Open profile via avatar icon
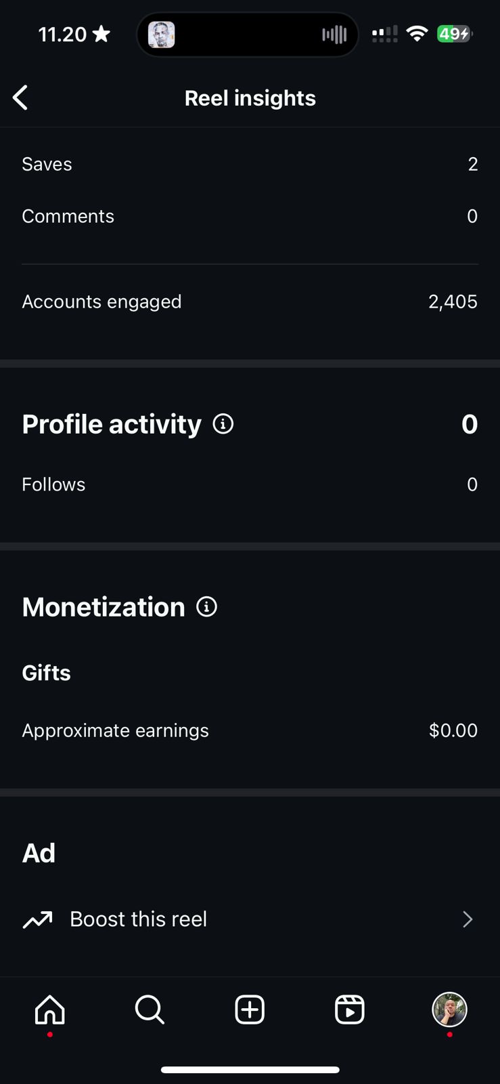 (449, 1009)
